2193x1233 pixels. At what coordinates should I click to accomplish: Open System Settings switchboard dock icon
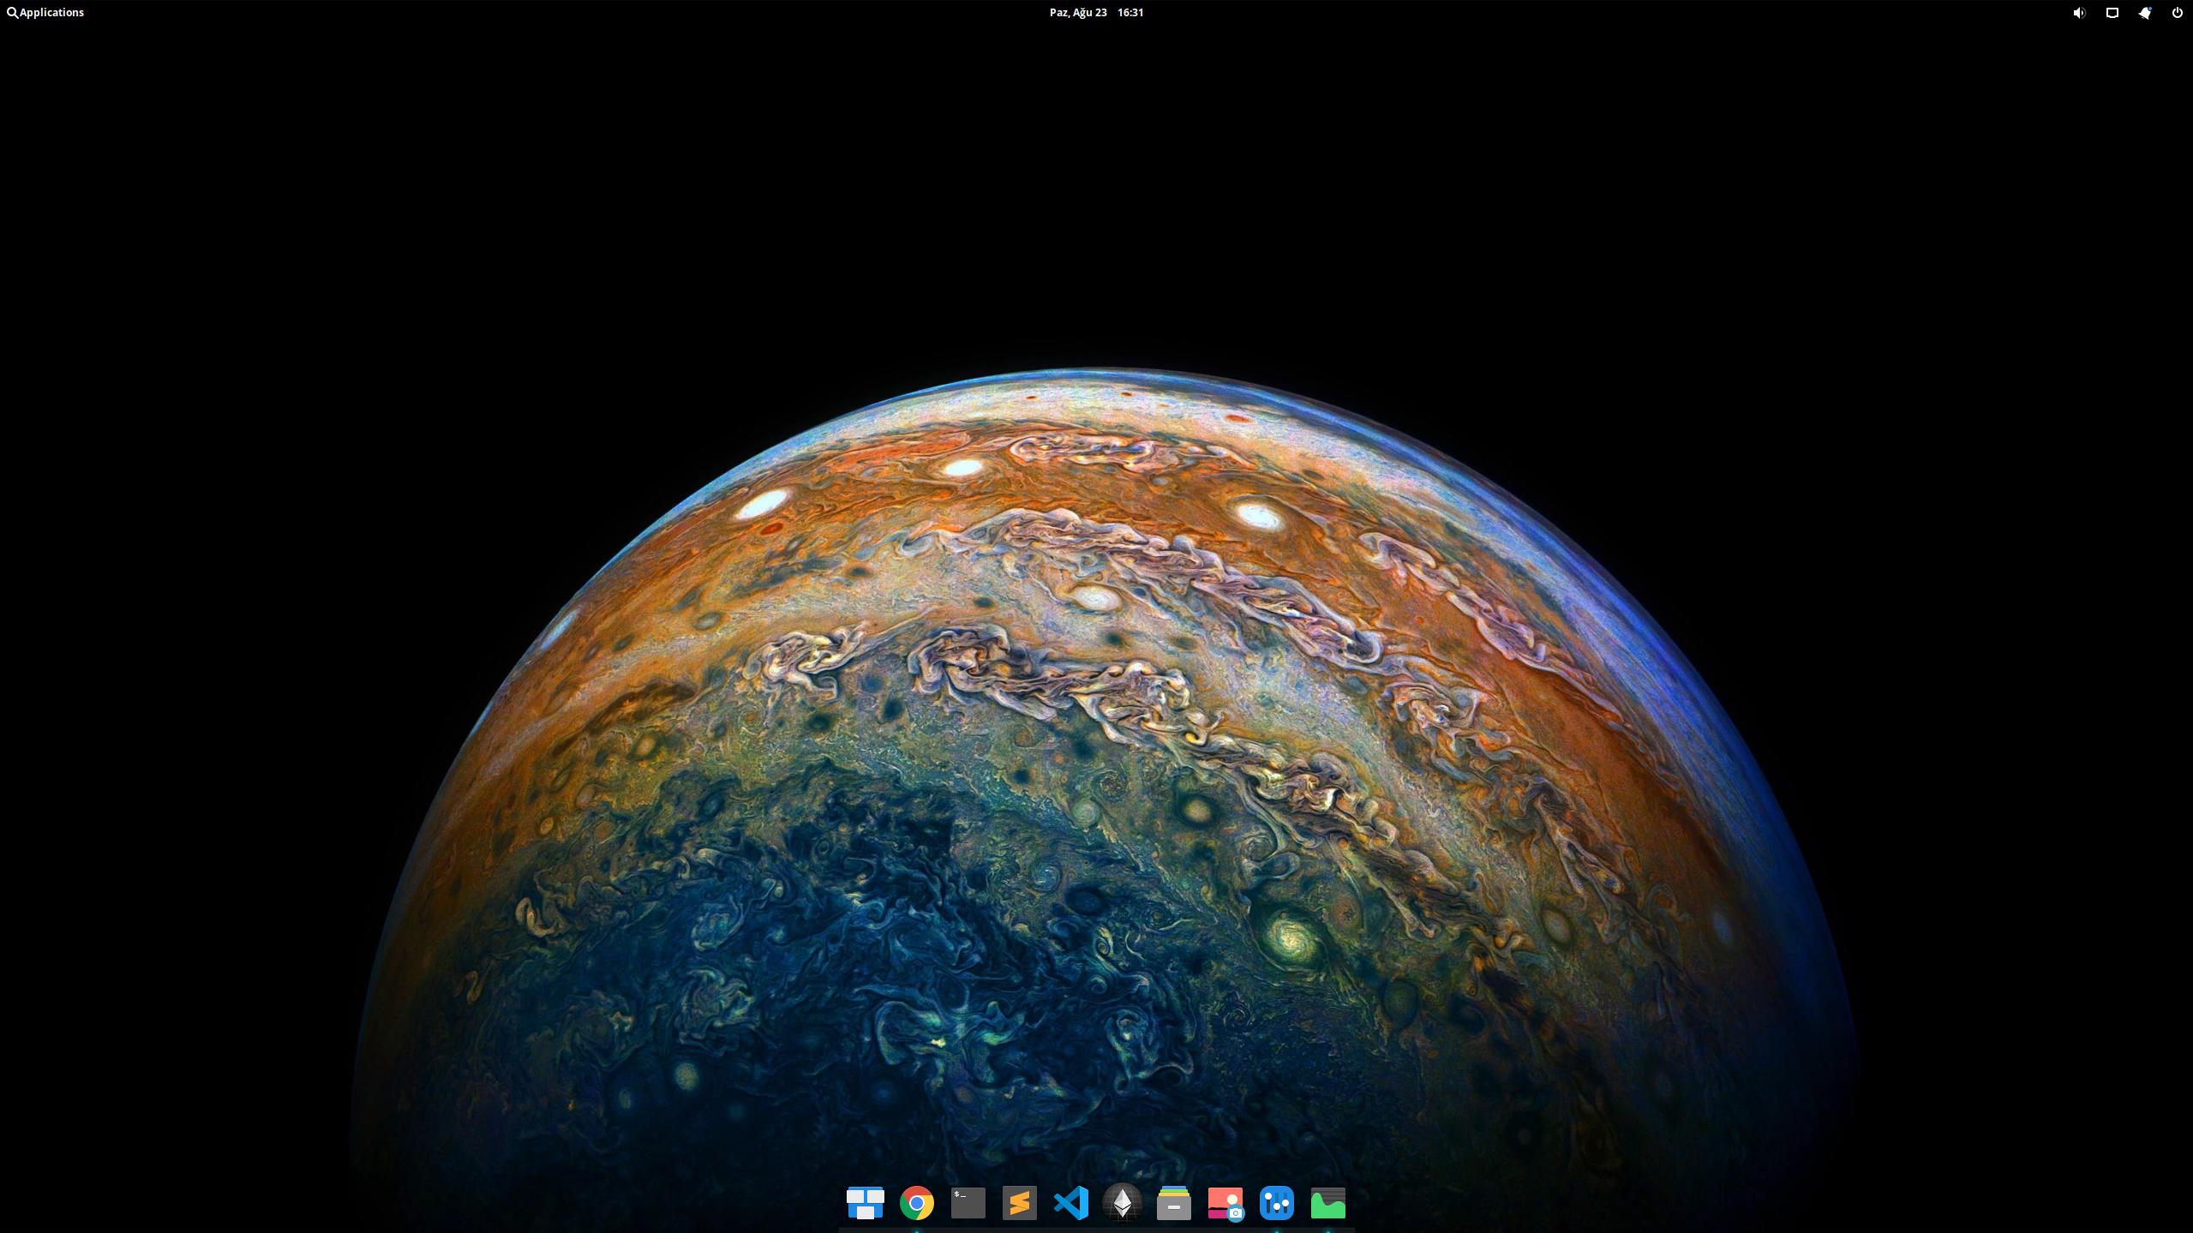pyautogui.click(x=1276, y=1202)
